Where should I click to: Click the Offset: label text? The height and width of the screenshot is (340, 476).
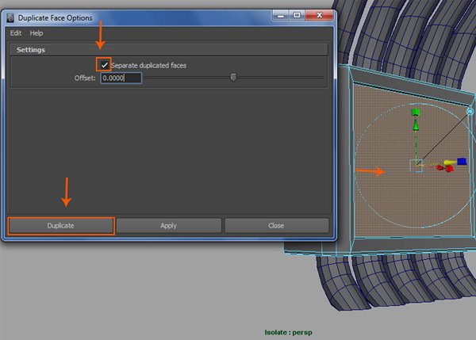click(x=85, y=78)
